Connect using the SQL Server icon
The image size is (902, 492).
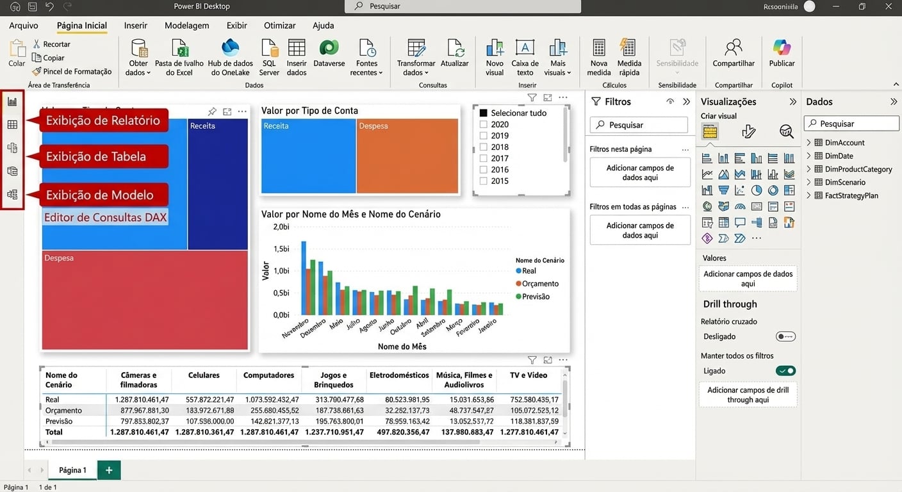pos(269,56)
